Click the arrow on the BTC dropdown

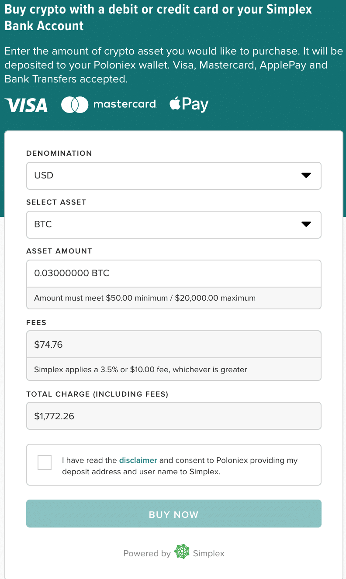tap(306, 224)
